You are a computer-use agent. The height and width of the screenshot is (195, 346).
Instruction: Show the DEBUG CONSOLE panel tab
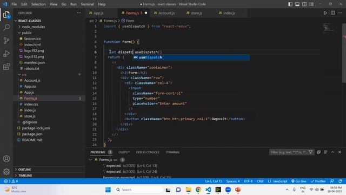[x=148, y=152]
